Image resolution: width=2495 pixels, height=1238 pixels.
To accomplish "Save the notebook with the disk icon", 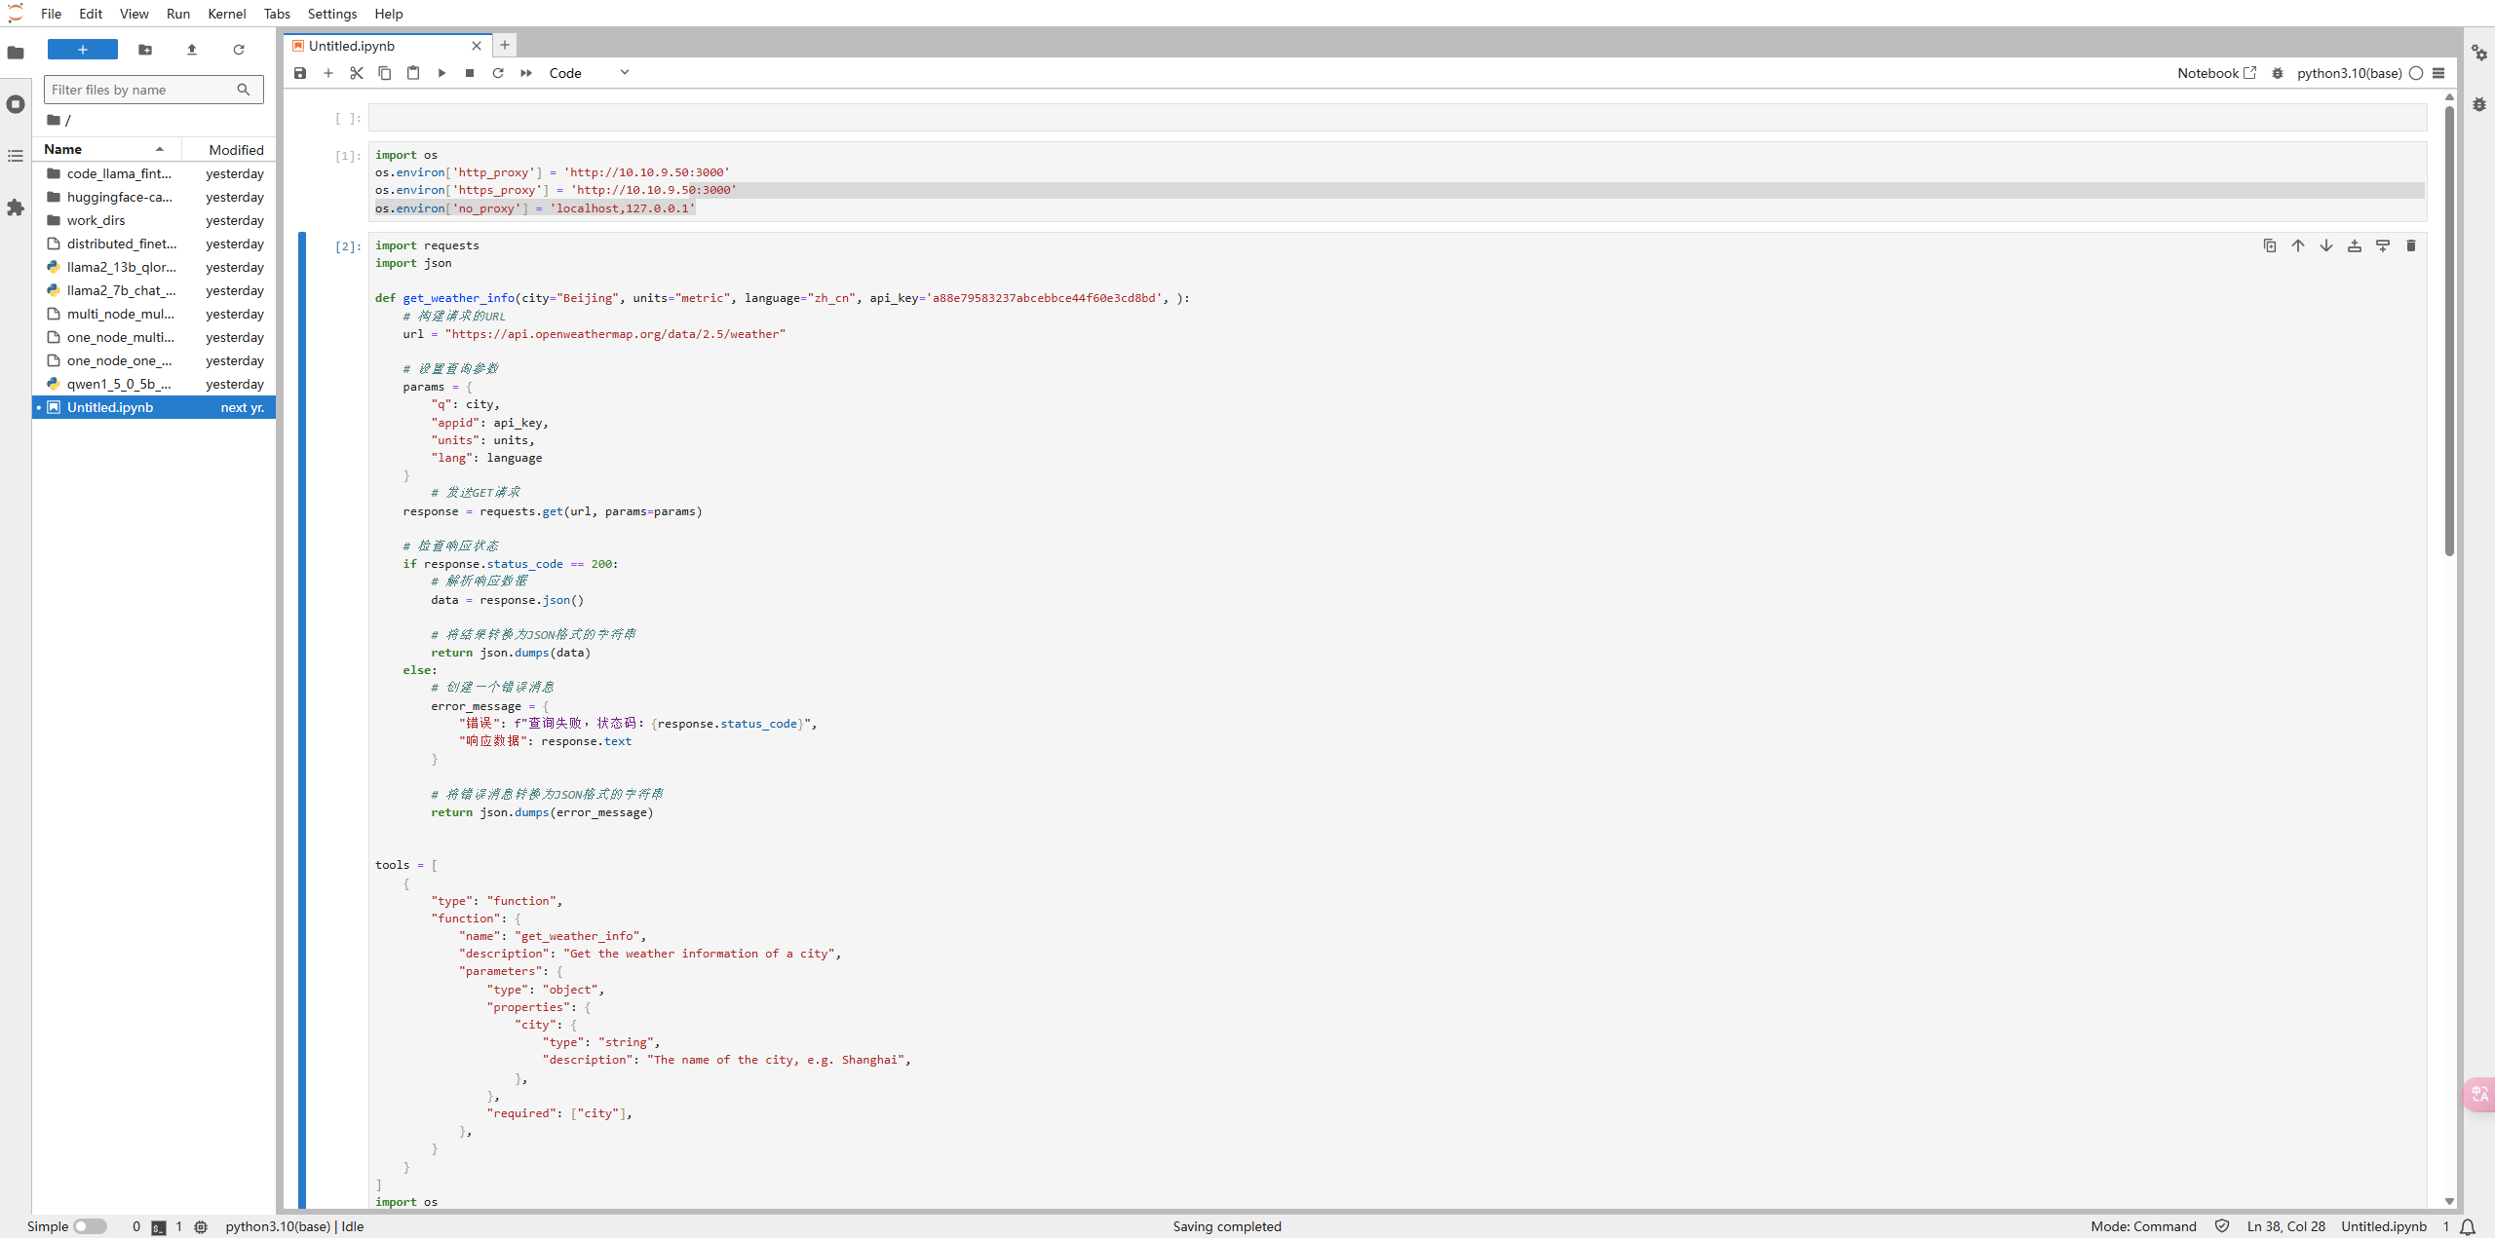I will point(300,73).
